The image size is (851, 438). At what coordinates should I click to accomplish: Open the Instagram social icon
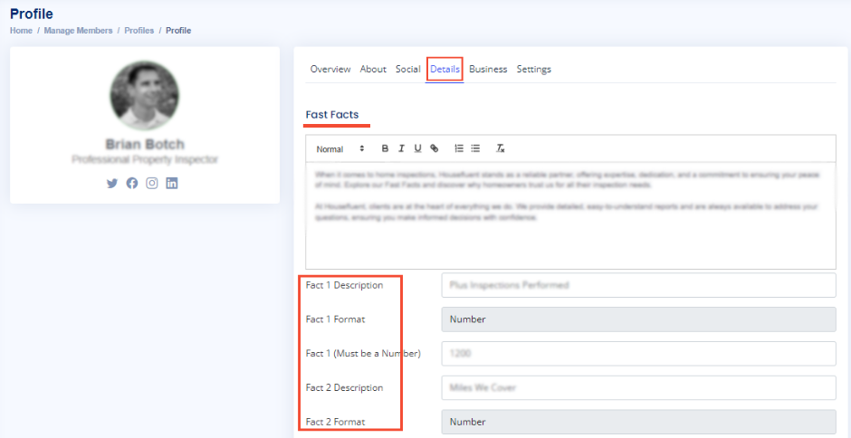click(152, 183)
